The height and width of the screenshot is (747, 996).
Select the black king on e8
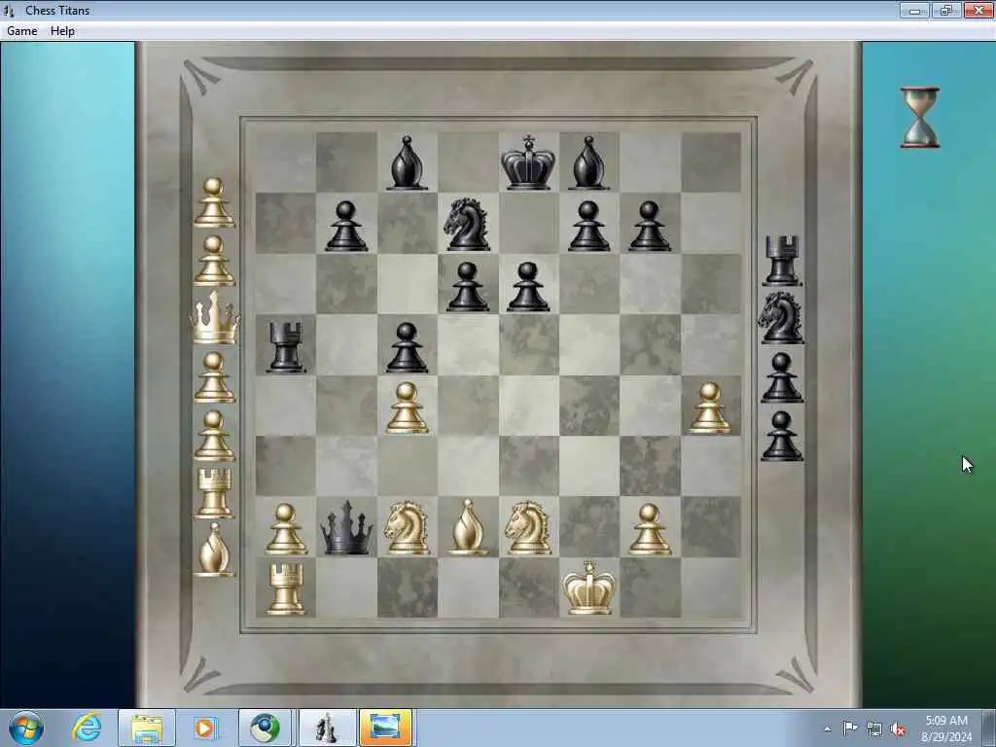point(528,162)
